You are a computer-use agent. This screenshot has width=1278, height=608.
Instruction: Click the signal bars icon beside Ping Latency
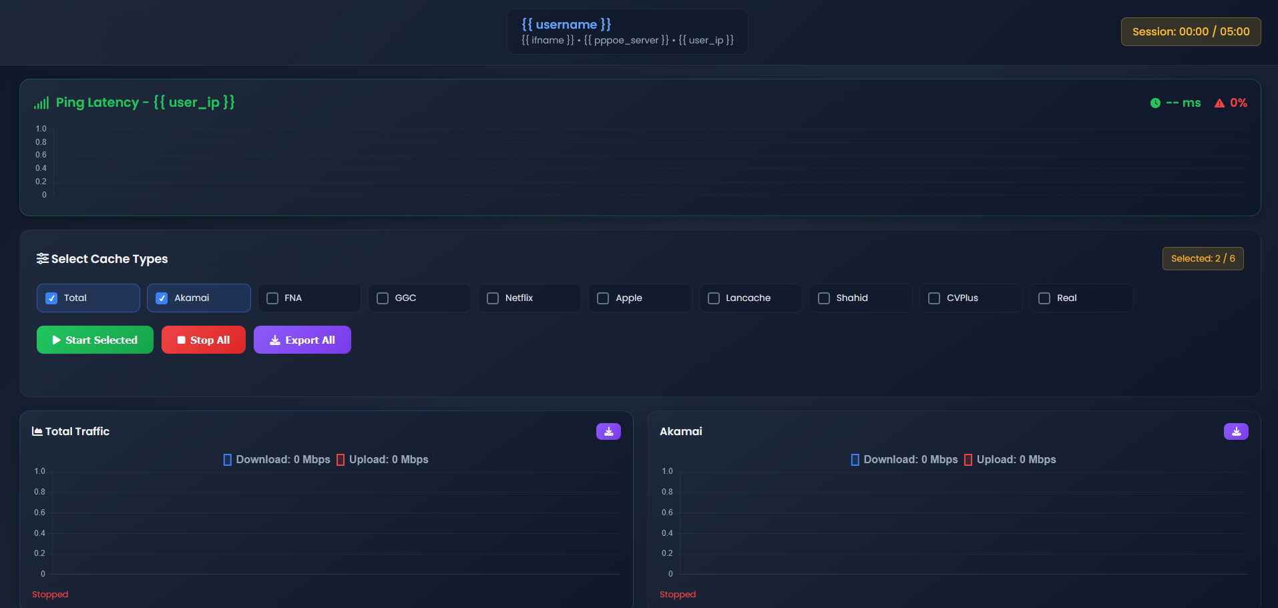click(41, 103)
